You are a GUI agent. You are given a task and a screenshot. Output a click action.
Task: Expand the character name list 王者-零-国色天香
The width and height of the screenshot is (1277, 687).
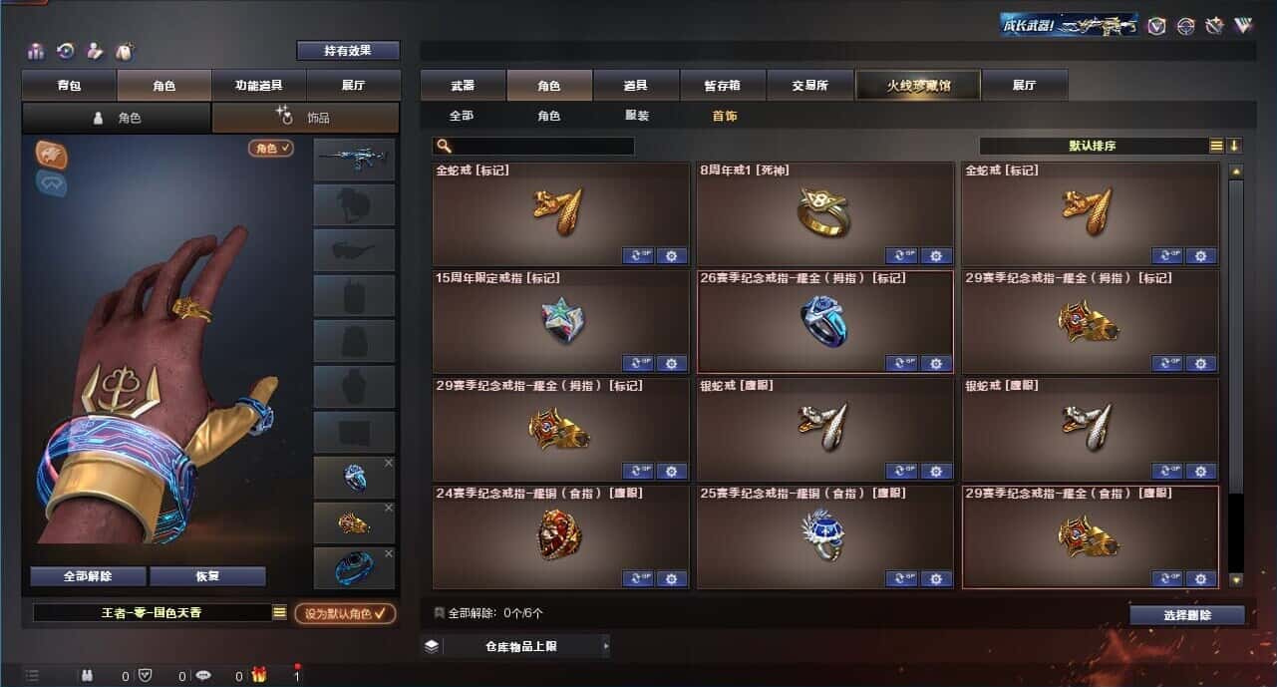(279, 612)
